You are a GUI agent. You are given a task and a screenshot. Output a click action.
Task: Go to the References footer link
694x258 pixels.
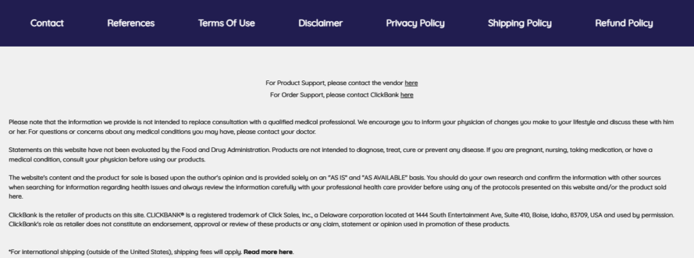coord(131,24)
